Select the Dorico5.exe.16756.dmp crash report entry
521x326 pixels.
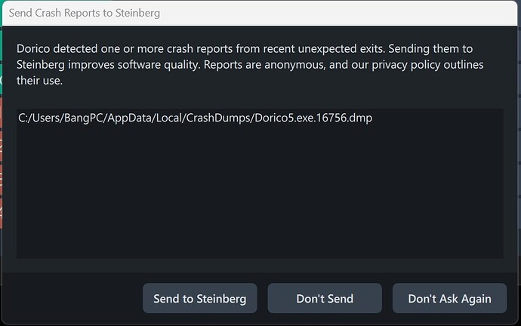(x=195, y=118)
